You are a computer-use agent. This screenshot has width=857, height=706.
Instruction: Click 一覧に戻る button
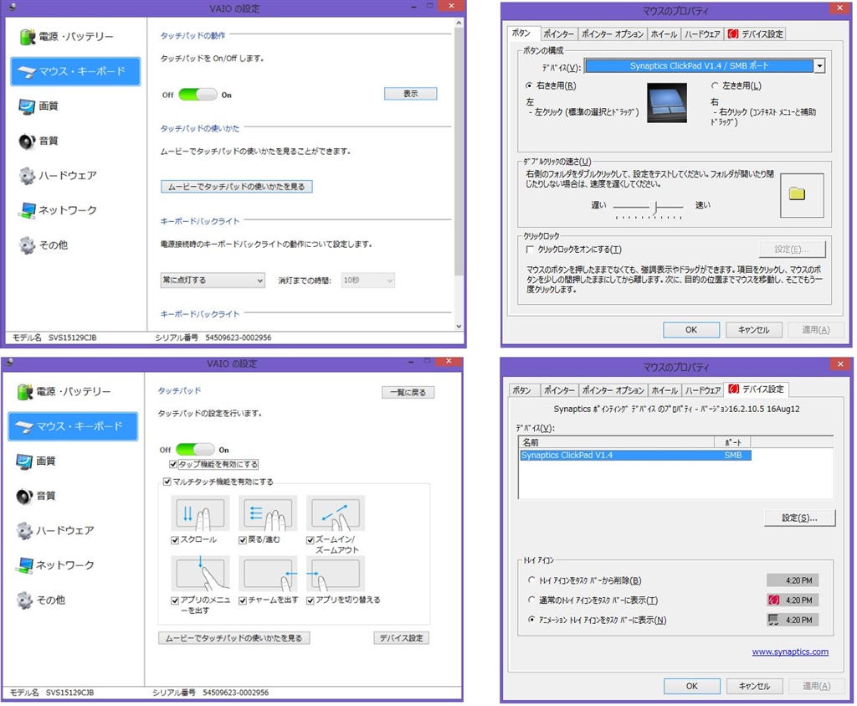point(408,393)
